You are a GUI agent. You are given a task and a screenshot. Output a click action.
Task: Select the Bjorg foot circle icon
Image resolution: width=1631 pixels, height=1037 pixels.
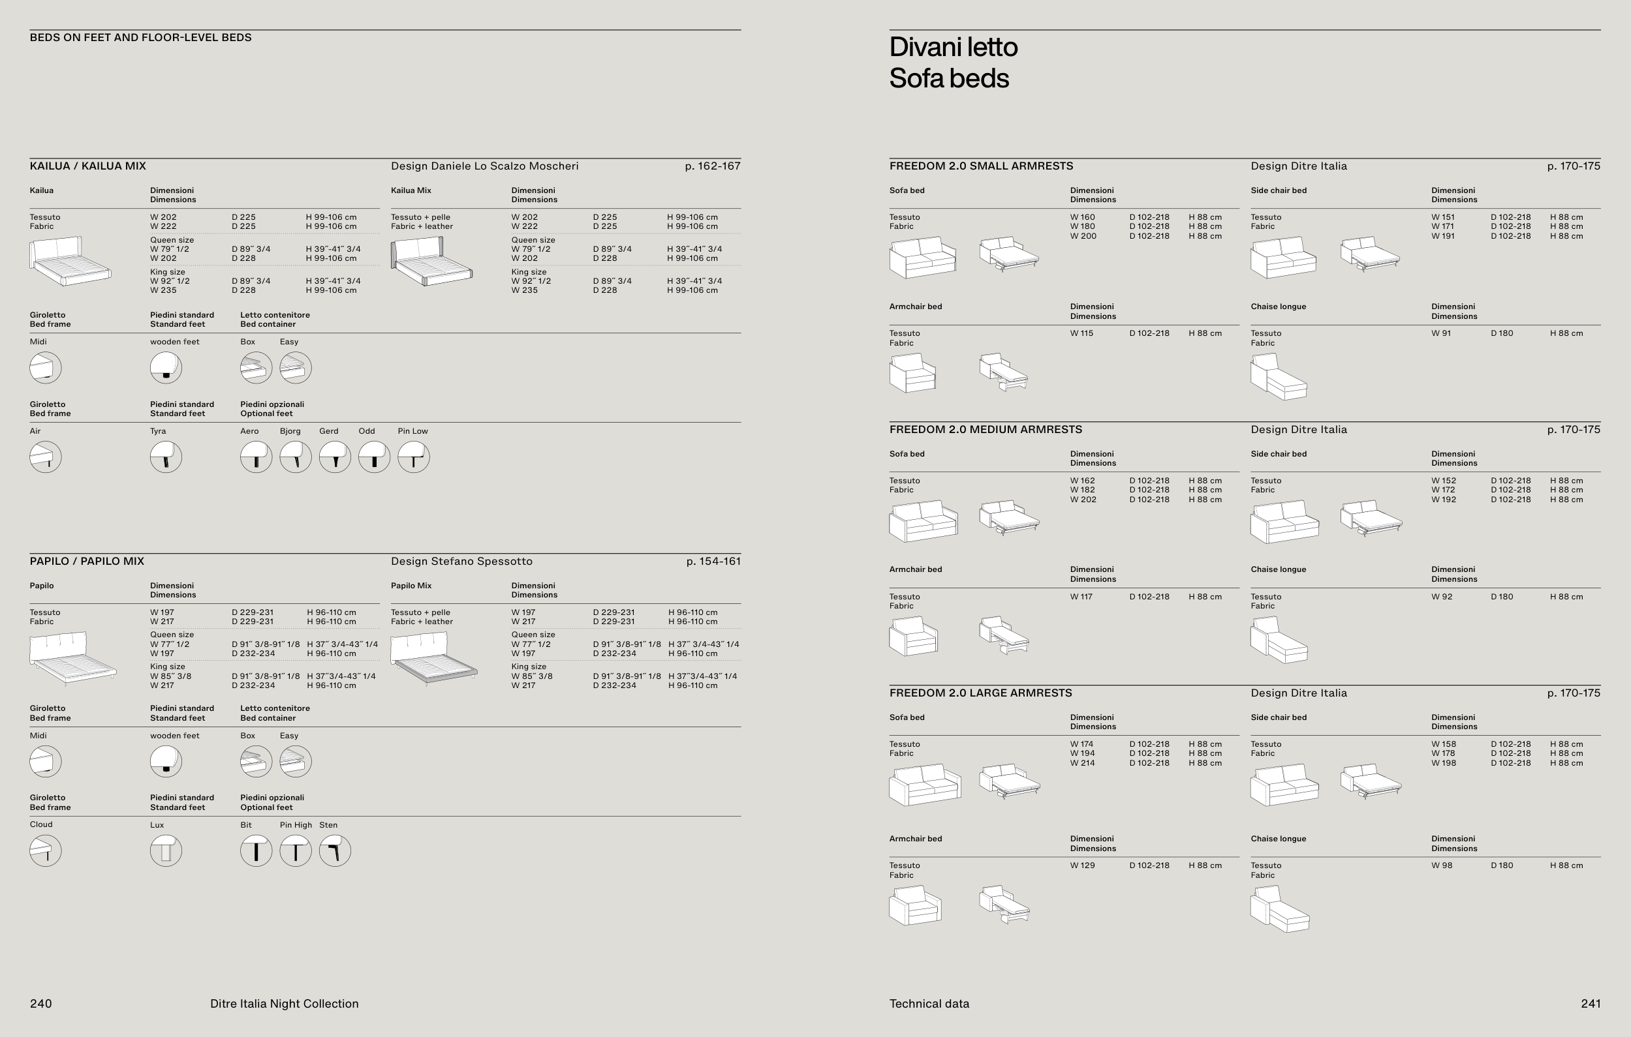coord(295,457)
